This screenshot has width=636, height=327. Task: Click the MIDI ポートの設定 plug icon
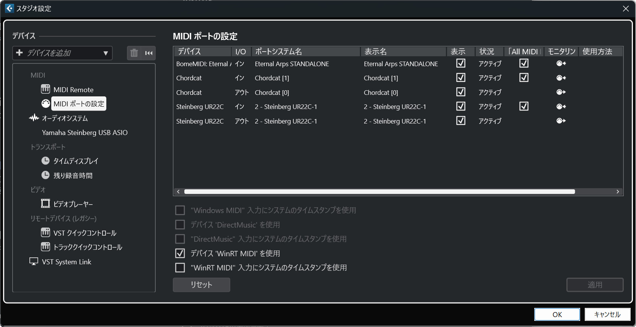pyautogui.click(x=46, y=104)
